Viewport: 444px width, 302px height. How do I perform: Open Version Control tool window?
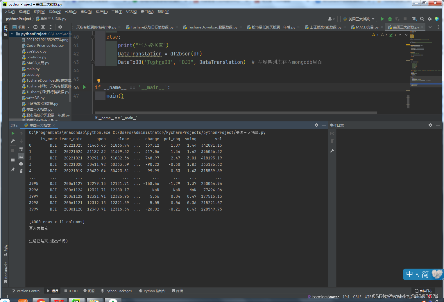(26, 291)
